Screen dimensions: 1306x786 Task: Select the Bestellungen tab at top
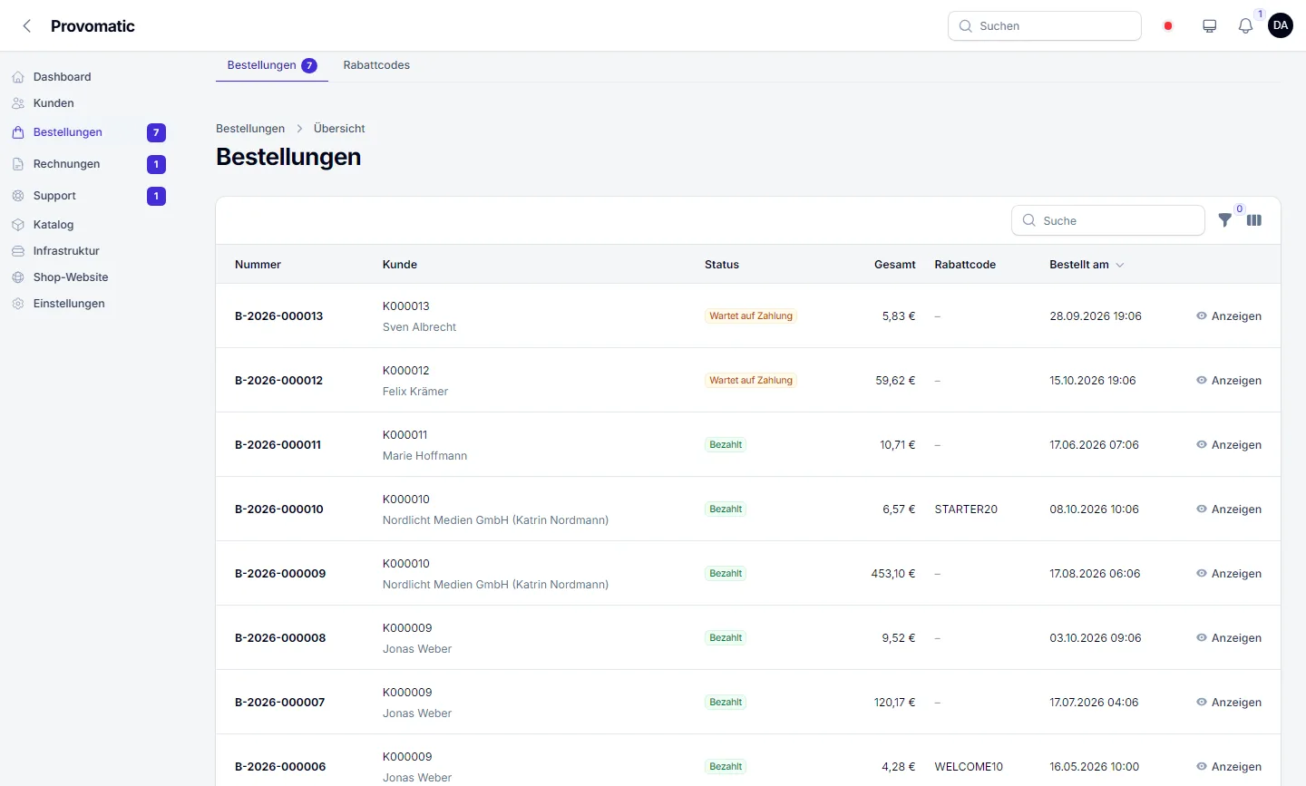pyautogui.click(x=272, y=65)
